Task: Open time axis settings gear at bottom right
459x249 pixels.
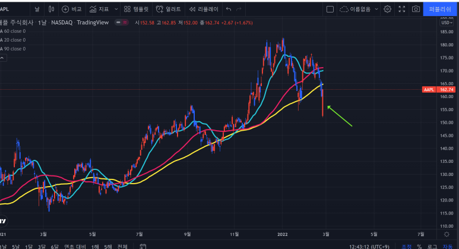Action: coord(447,234)
